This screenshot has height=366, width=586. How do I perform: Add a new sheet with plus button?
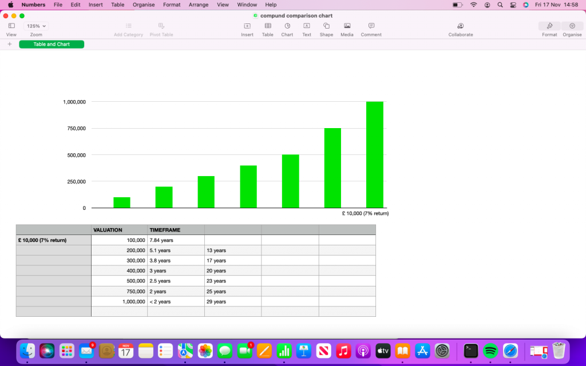(x=10, y=44)
